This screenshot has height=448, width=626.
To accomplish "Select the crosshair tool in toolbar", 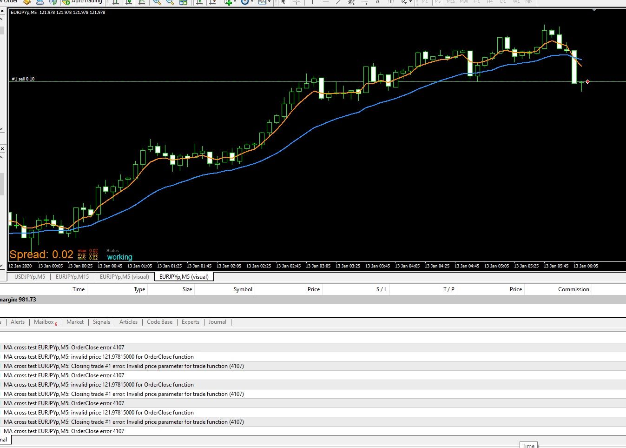I will [297, 2].
